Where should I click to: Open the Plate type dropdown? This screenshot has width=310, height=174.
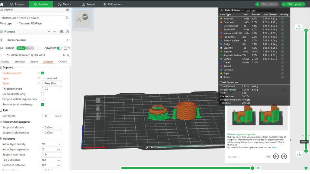[x=43, y=23]
